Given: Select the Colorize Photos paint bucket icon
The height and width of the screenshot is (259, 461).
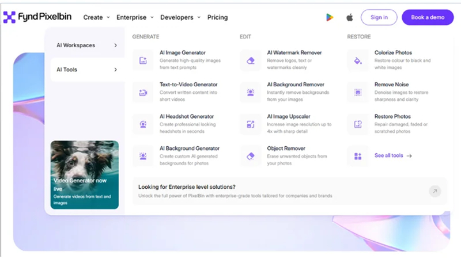Looking at the screenshot, I should point(358,60).
